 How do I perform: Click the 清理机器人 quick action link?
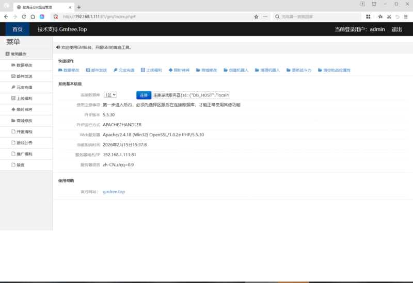point(267,70)
